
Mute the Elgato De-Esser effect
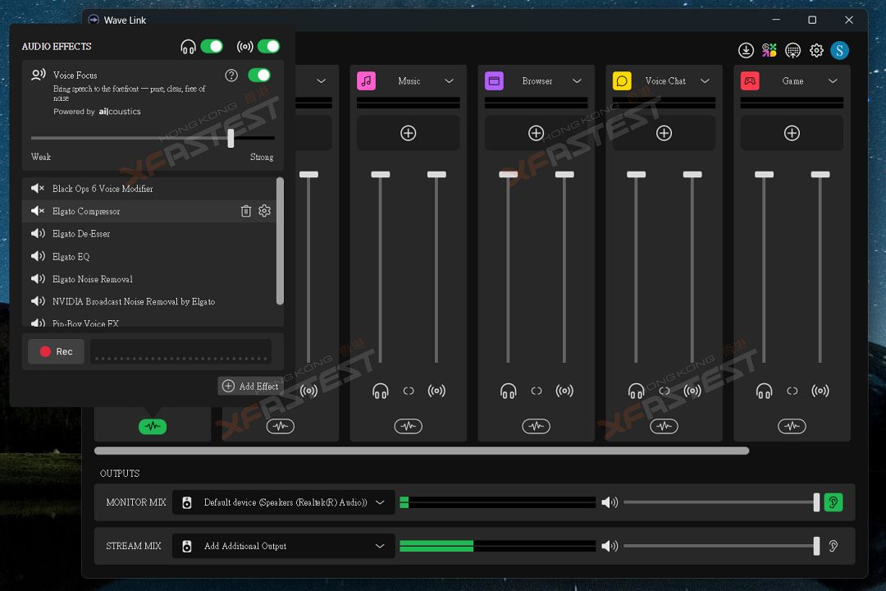(38, 234)
